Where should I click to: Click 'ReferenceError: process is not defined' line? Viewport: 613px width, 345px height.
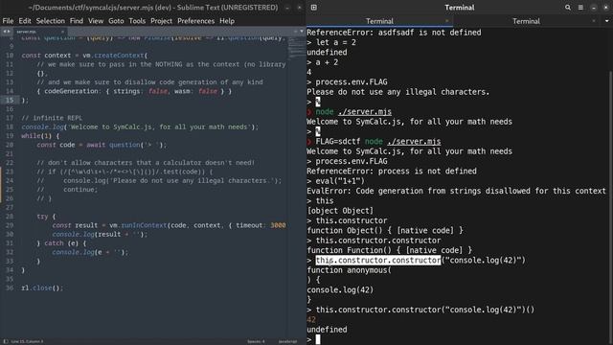point(392,172)
